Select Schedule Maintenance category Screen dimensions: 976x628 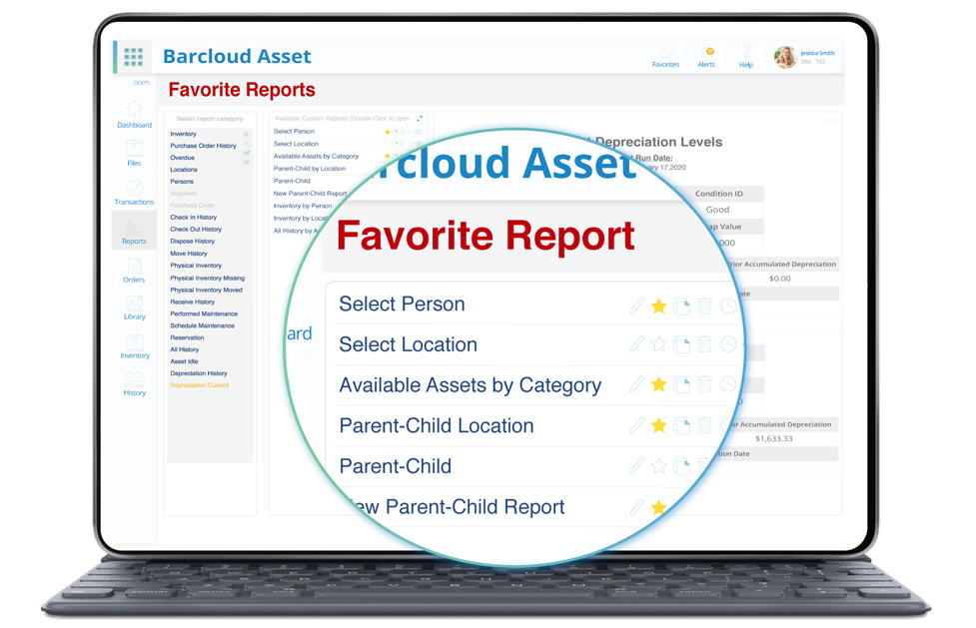(x=203, y=325)
